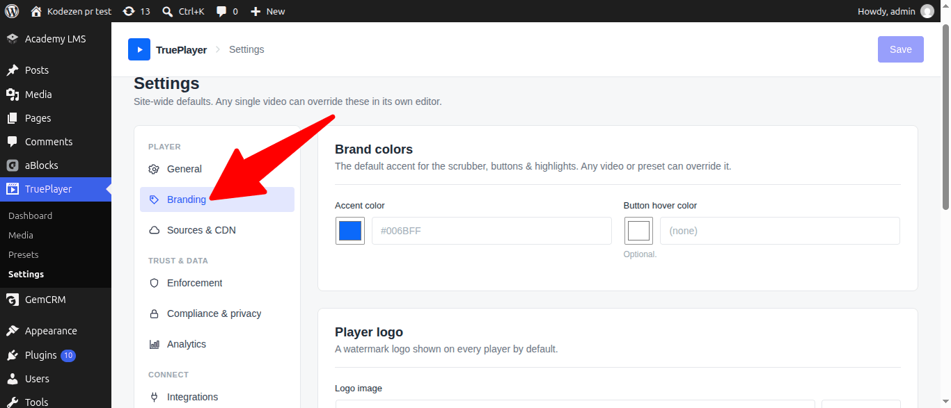Switch to Sources & CDN tab

point(217,230)
